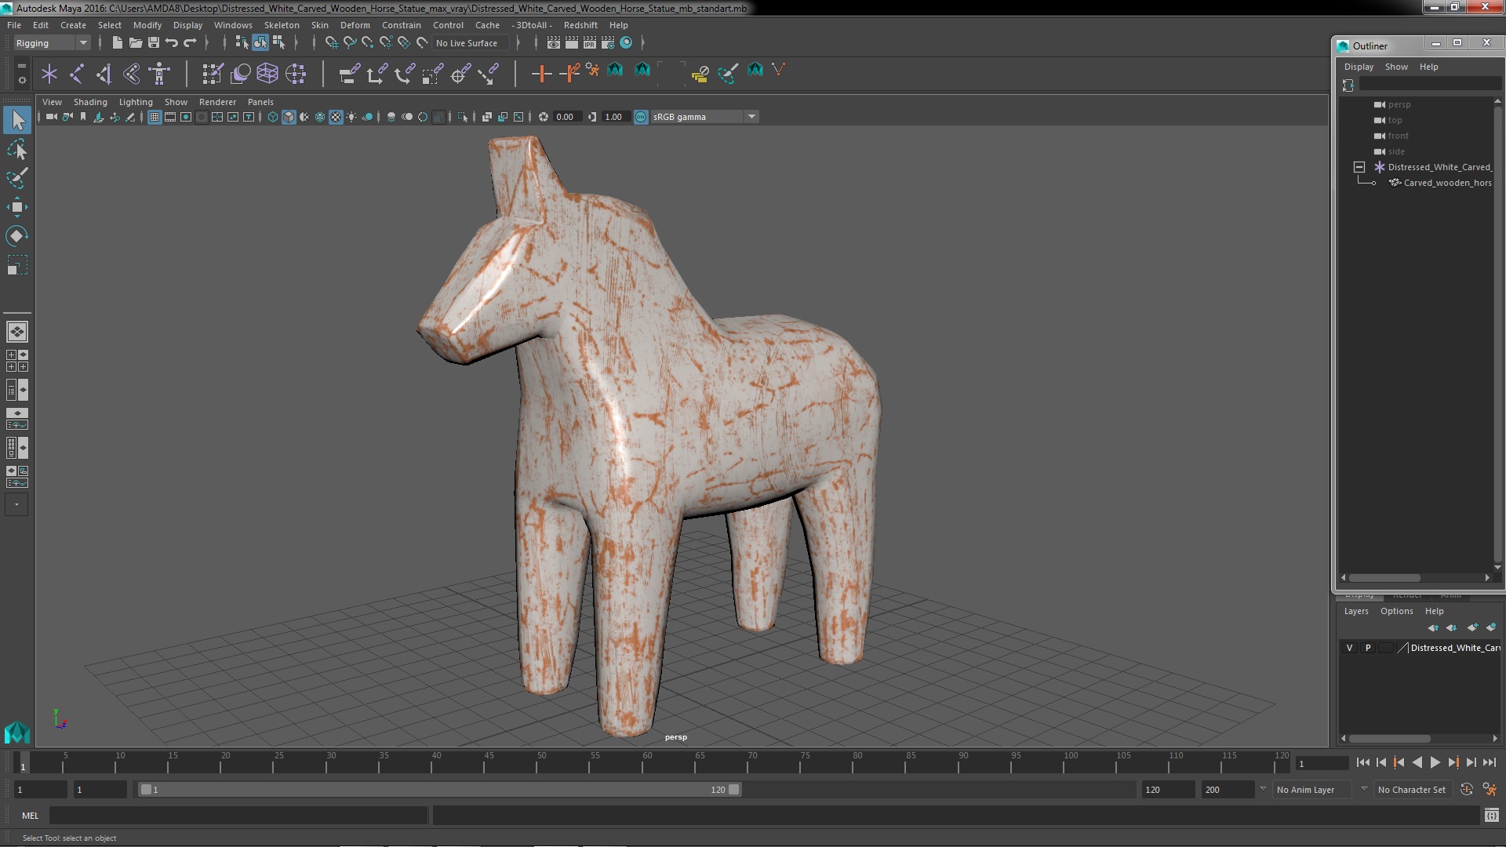Open the Deform menu
This screenshot has height=847, width=1506.
click(x=355, y=25)
